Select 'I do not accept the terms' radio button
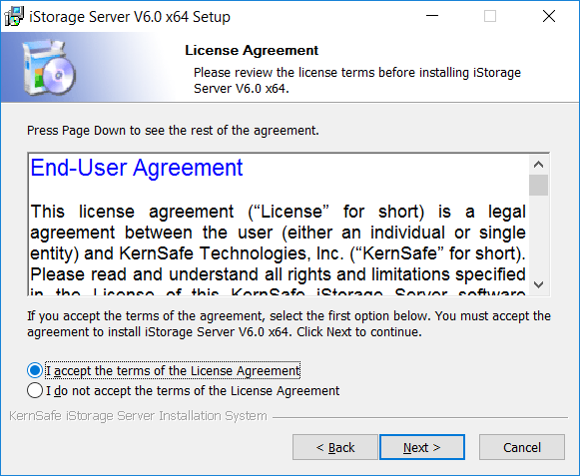580x476 pixels. coord(35,390)
